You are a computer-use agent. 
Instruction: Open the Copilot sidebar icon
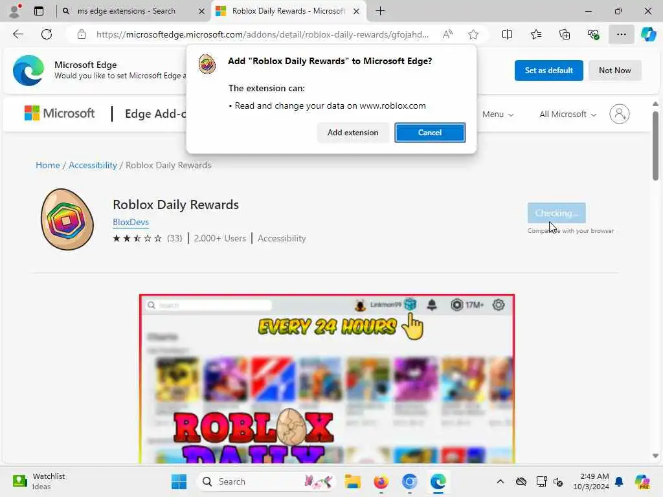[648, 34]
